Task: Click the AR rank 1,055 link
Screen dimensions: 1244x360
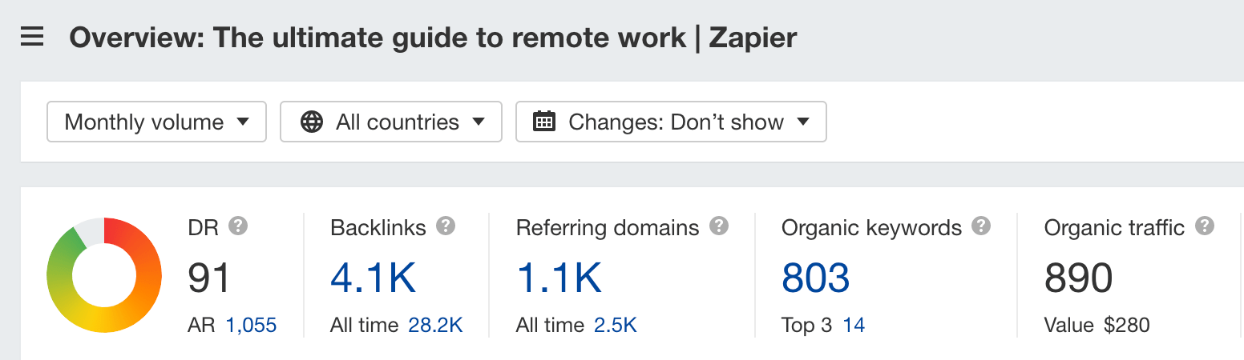Action: (x=252, y=326)
